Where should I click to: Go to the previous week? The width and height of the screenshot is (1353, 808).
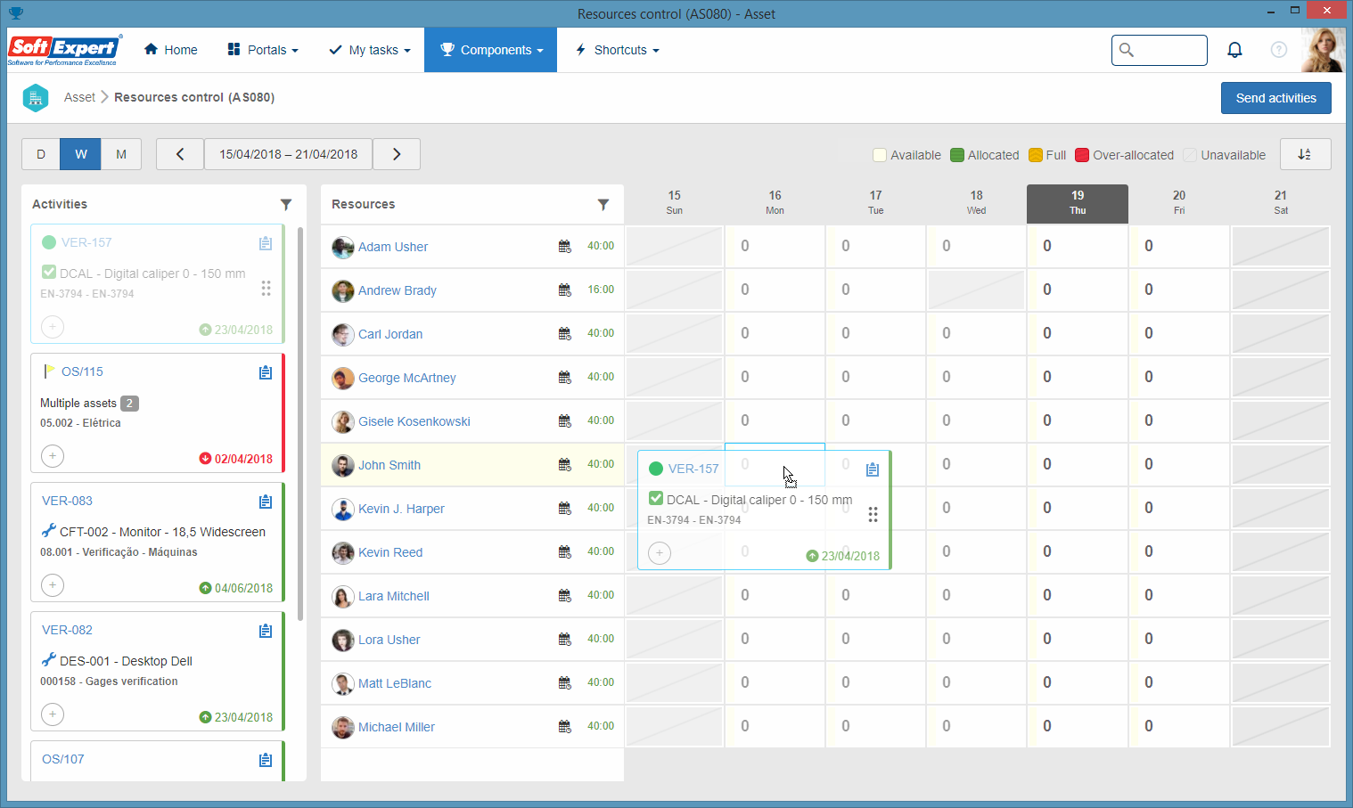tap(180, 154)
